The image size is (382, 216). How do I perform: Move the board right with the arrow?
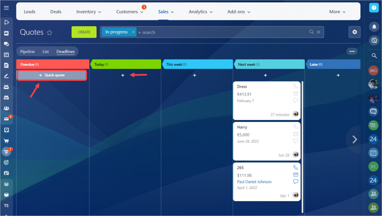point(355,140)
